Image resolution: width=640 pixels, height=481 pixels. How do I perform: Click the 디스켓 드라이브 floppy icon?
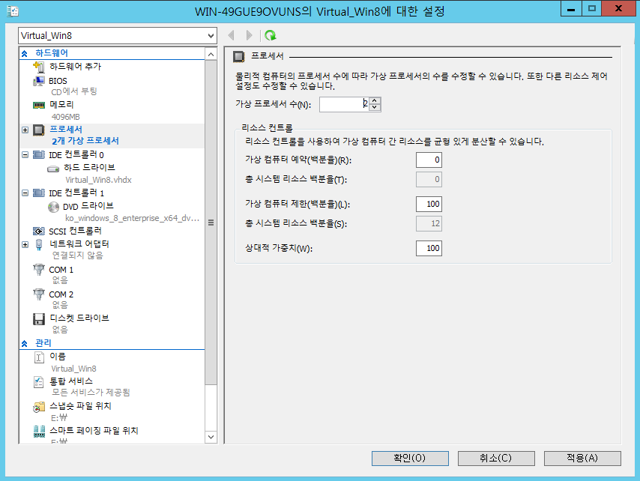39,319
